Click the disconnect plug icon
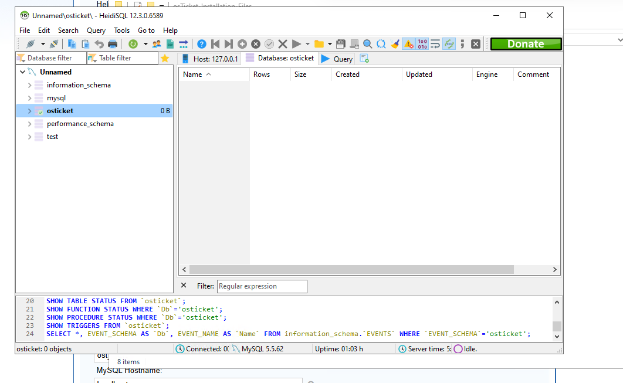 [x=54, y=44]
